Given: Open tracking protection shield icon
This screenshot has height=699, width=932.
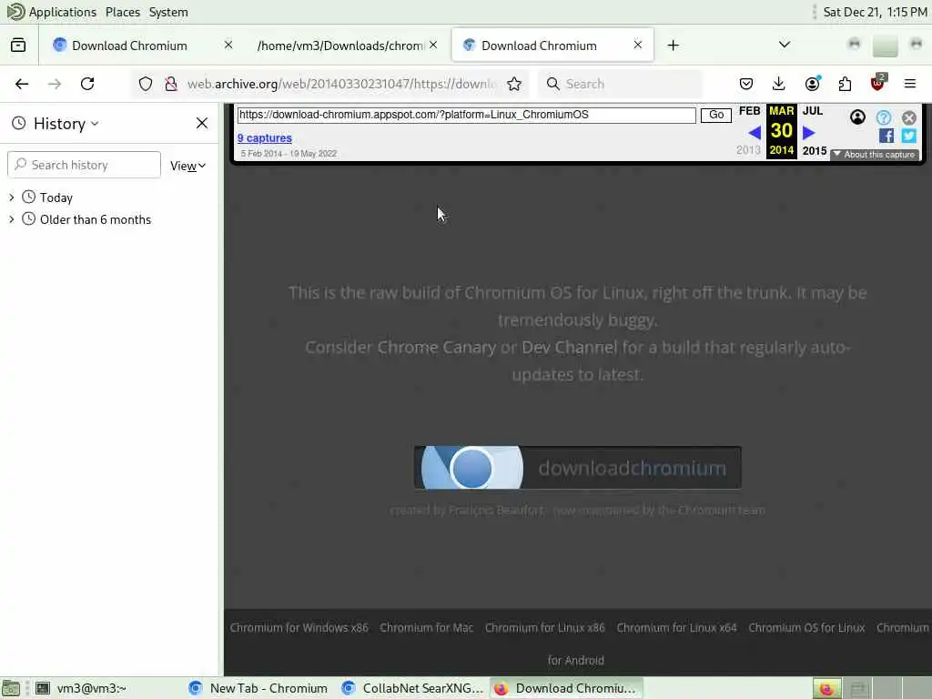Looking at the screenshot, I should [x=146, y=84].
